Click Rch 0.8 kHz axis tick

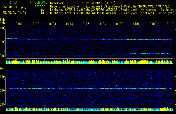coord(2,104)
